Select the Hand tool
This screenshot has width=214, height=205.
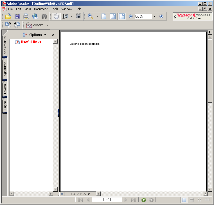tap(56, 16)
